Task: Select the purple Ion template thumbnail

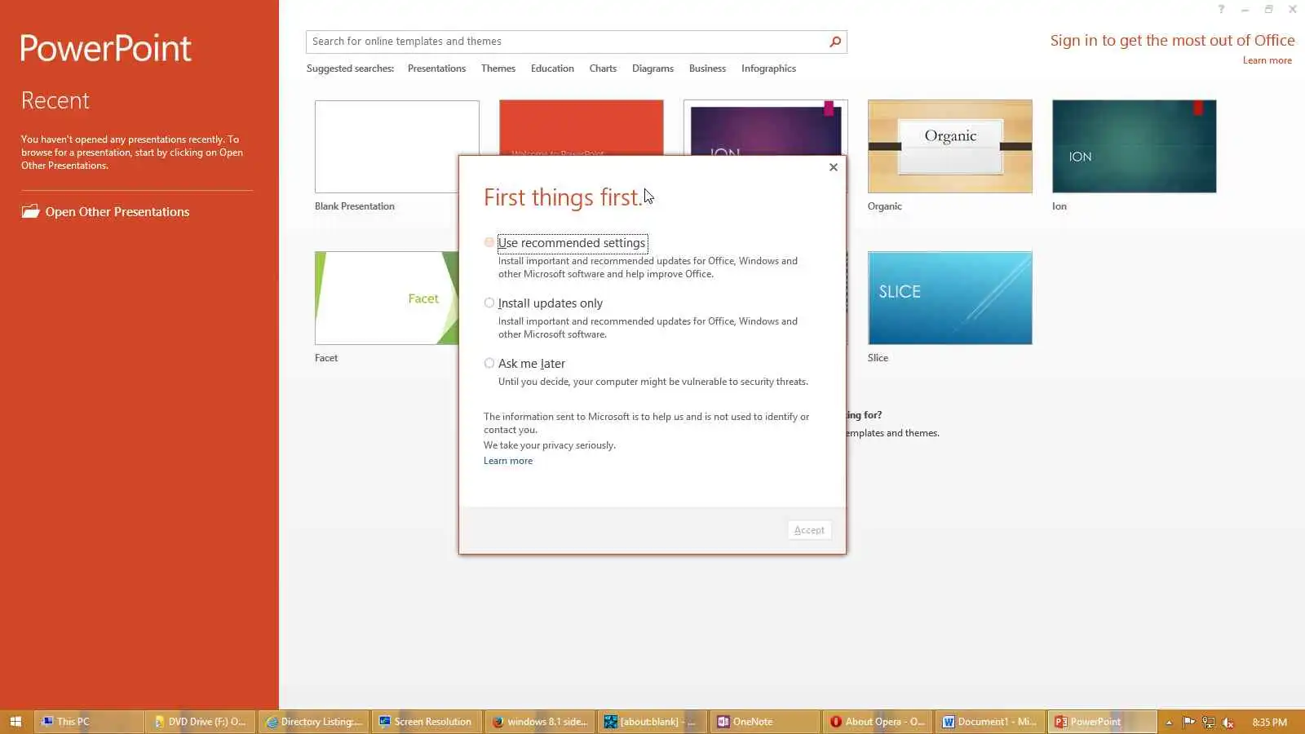Action: [x=766, y=127]
